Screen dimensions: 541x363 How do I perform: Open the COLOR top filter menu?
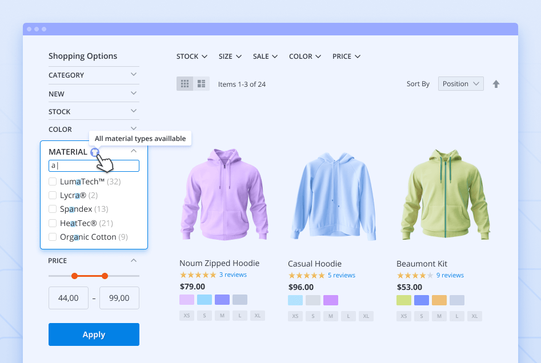click(x=305, y=57)
